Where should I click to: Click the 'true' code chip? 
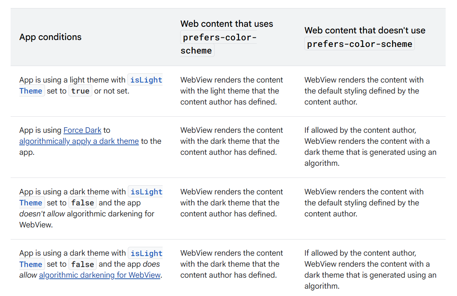pyautogui.click(x=81, y=91)
